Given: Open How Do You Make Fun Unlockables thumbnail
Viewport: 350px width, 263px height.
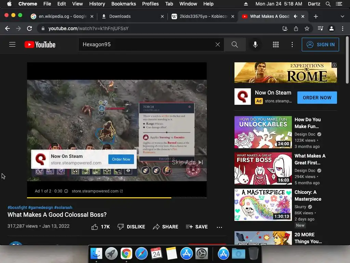Looking at the screenshot, I should click(263, 132).
